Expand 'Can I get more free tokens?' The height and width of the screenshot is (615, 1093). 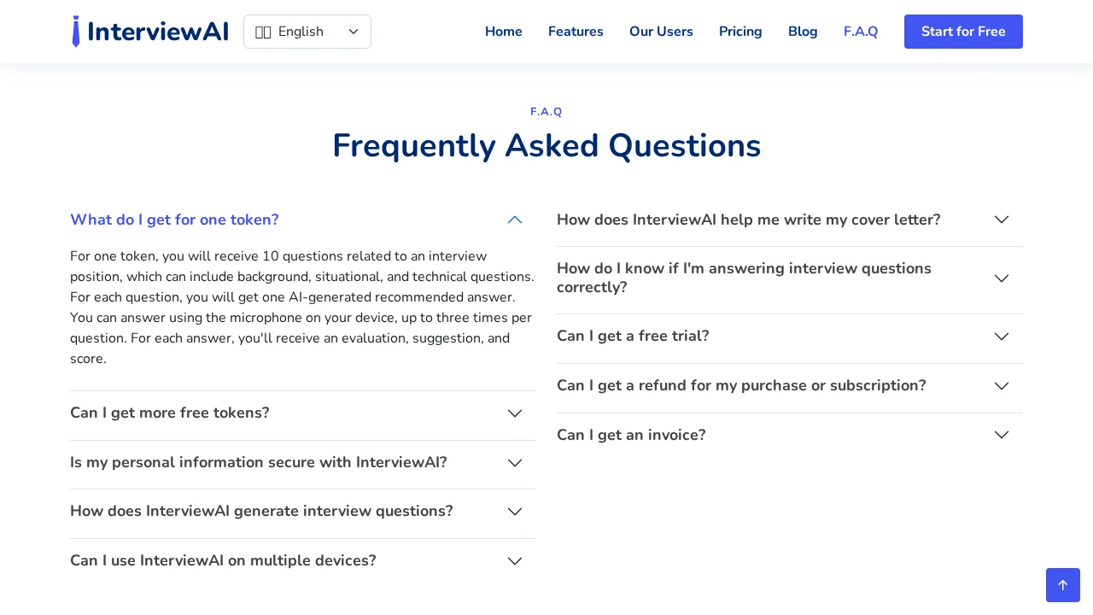point(514,413)
